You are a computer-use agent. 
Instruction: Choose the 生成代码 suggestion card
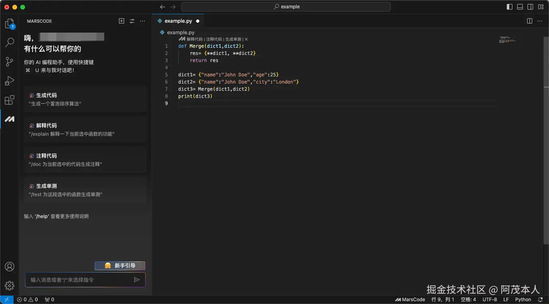coord(86,99)
